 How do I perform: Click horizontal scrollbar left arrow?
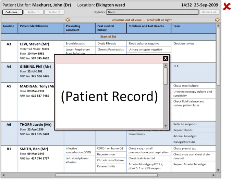[x=3, y=175]
